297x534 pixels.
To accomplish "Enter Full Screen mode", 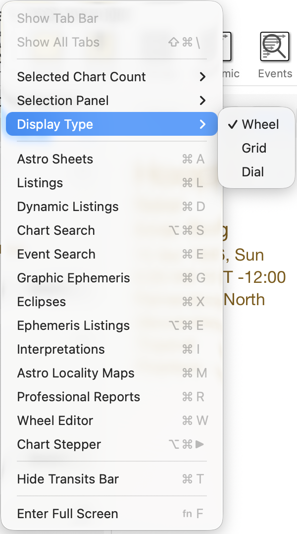I will 67,514.
